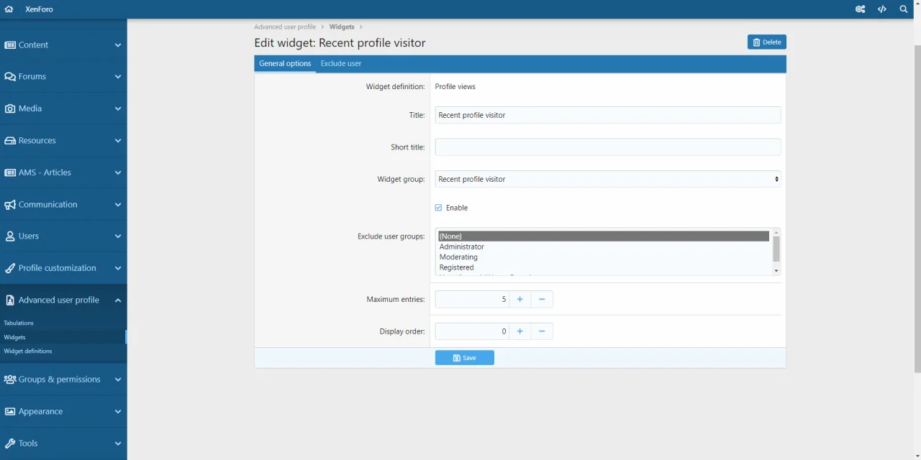Viewport: 921px width, 460px height.
Task: Increase Maximum entries with plus button
Action: click(520, 300)
